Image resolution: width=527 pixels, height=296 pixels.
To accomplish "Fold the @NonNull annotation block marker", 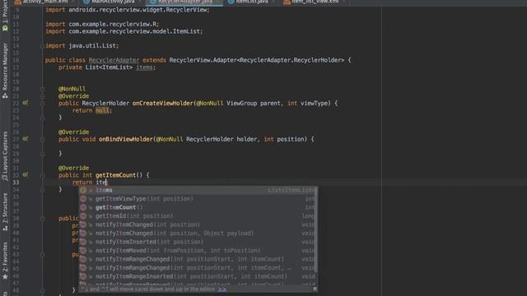I will 42,89.
